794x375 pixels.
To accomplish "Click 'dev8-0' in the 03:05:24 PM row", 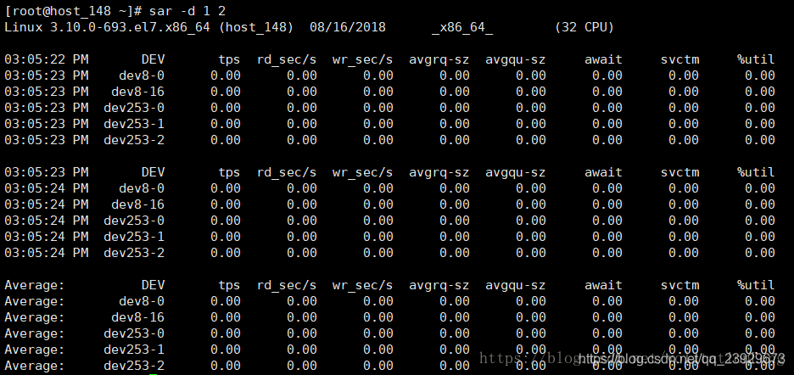I will pyautogui.click(x=142, y=188).
